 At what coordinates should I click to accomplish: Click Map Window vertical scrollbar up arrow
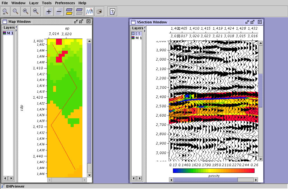click(89, 41)
